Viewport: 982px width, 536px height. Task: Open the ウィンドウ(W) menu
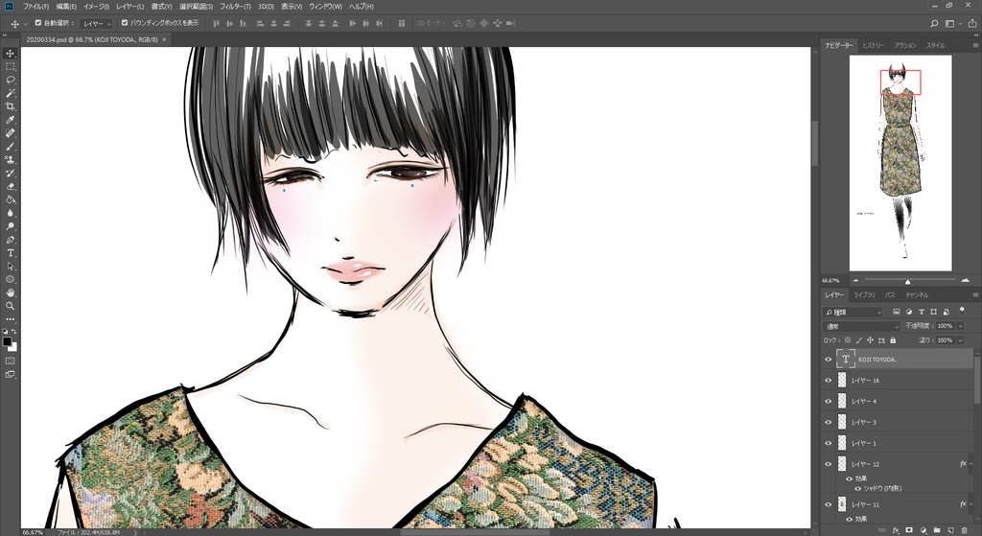coord(325,7)
